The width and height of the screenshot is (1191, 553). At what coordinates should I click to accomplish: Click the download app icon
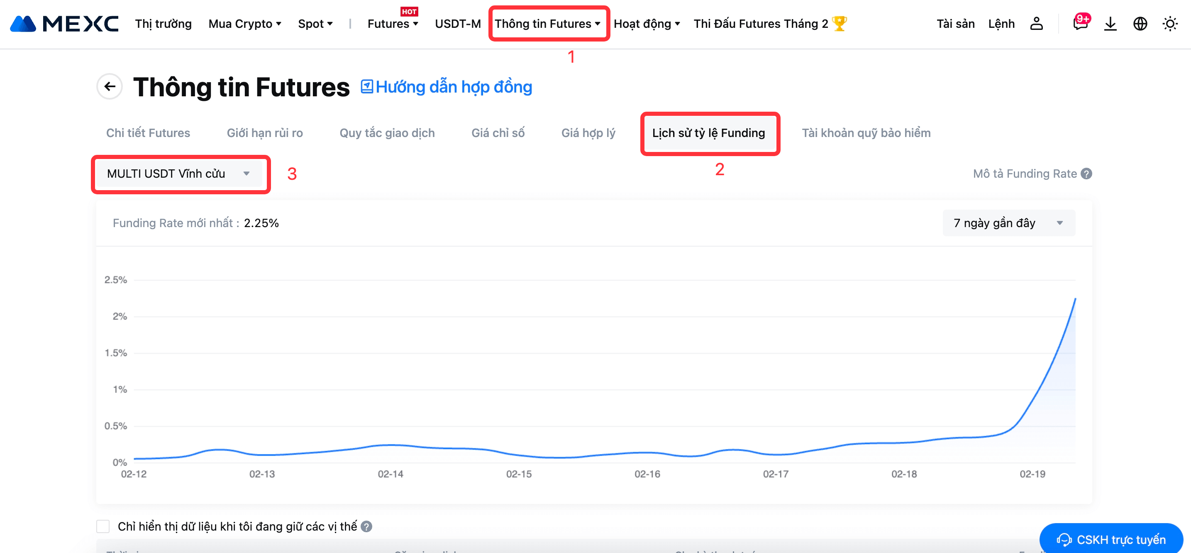point(1110,24)
